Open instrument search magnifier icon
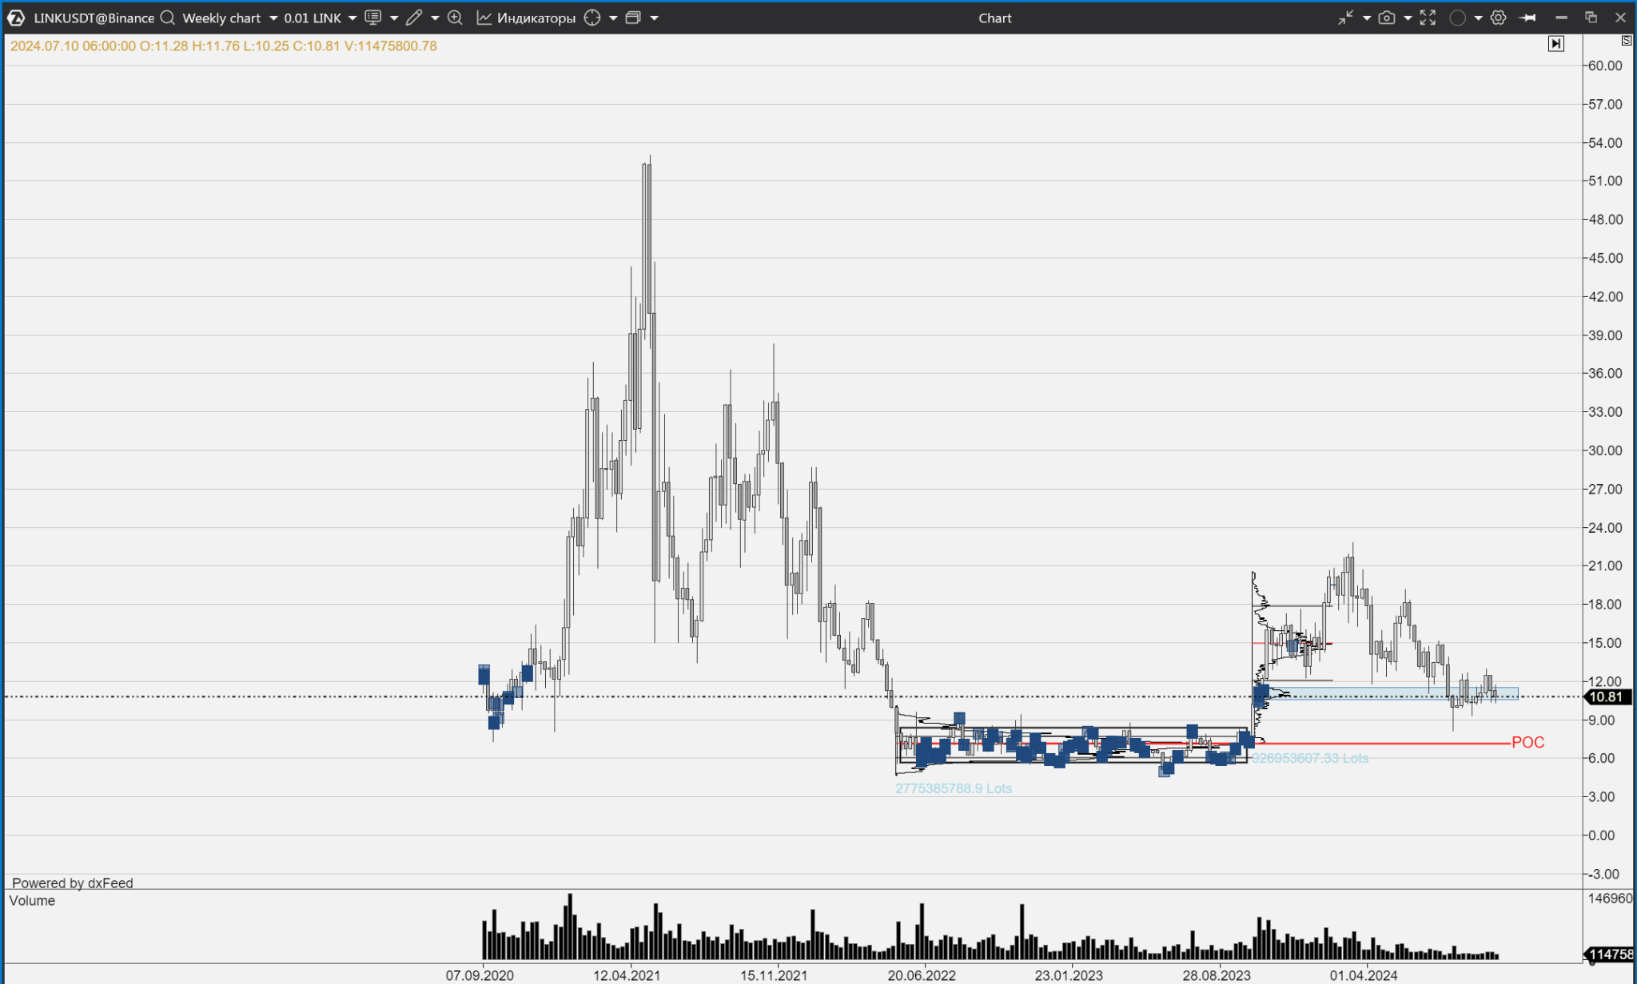 tap(167, 18)
